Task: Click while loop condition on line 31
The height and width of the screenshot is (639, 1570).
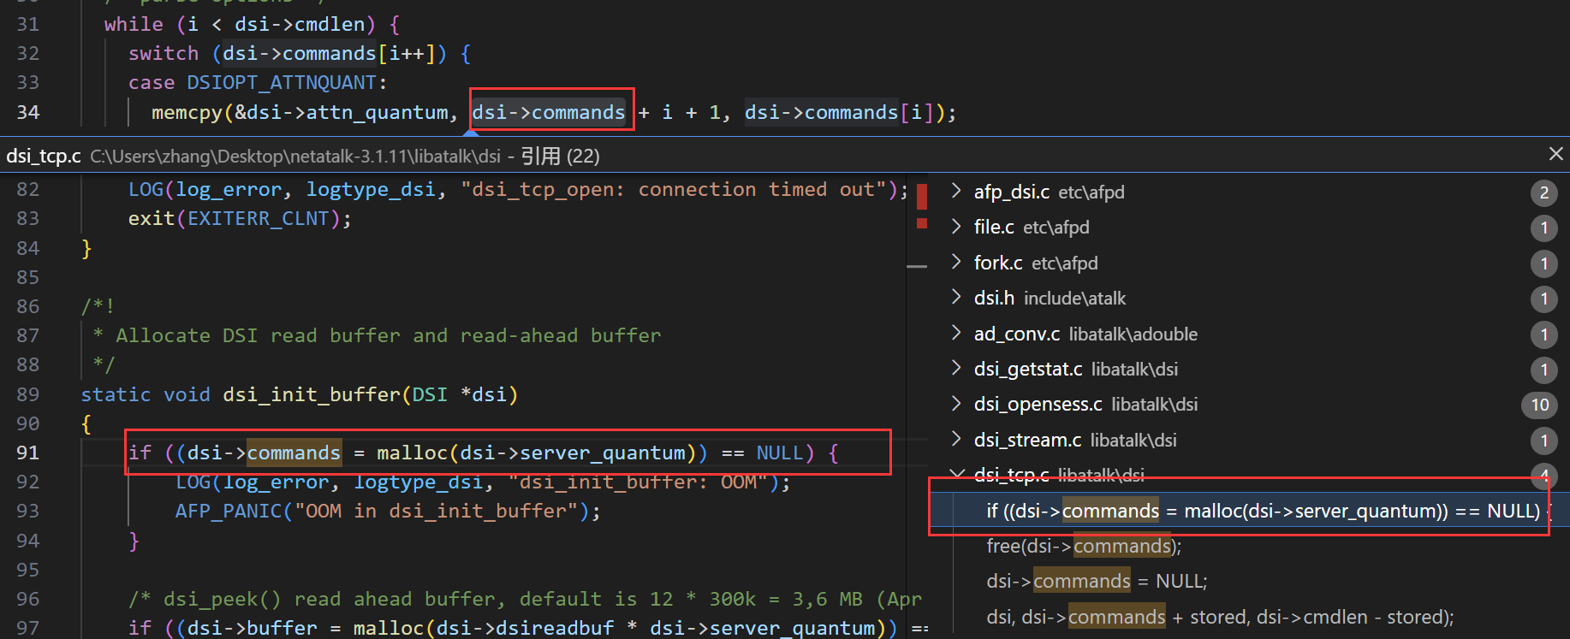Action: 276,24
